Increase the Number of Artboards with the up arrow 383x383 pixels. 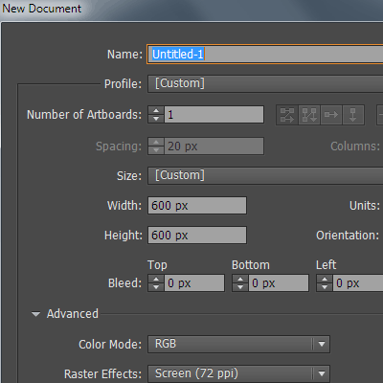tap(156, 110)
